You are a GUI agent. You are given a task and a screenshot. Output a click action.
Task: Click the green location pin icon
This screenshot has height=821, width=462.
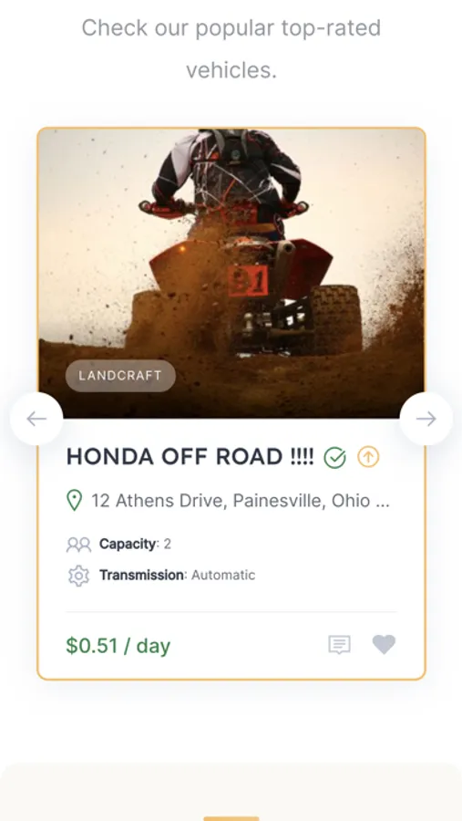[x=75, y=501]
